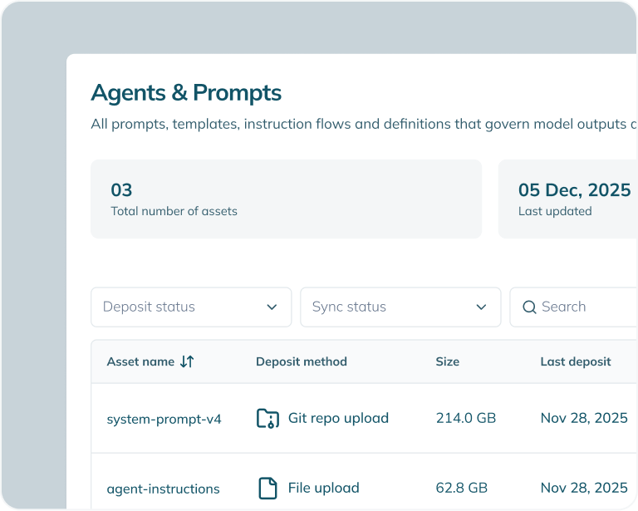The image size is (638, 511).
Task: Select the system-prompt-v4 asset name
Action: pyautogui.click(x=164, y=419)
